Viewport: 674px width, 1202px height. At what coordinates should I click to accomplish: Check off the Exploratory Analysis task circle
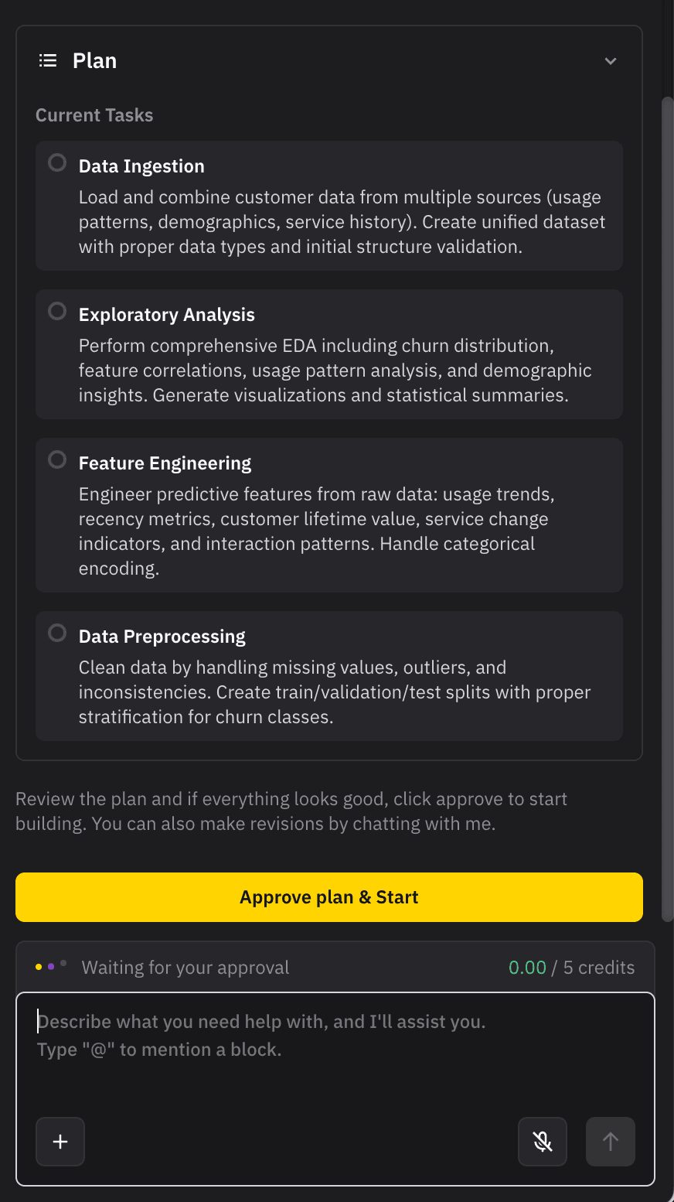pos(56,311)
